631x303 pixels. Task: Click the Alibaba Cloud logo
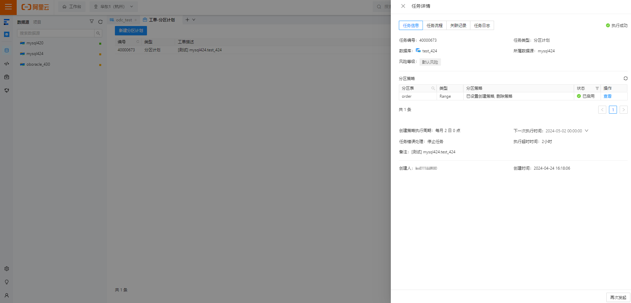click(35, 7)
